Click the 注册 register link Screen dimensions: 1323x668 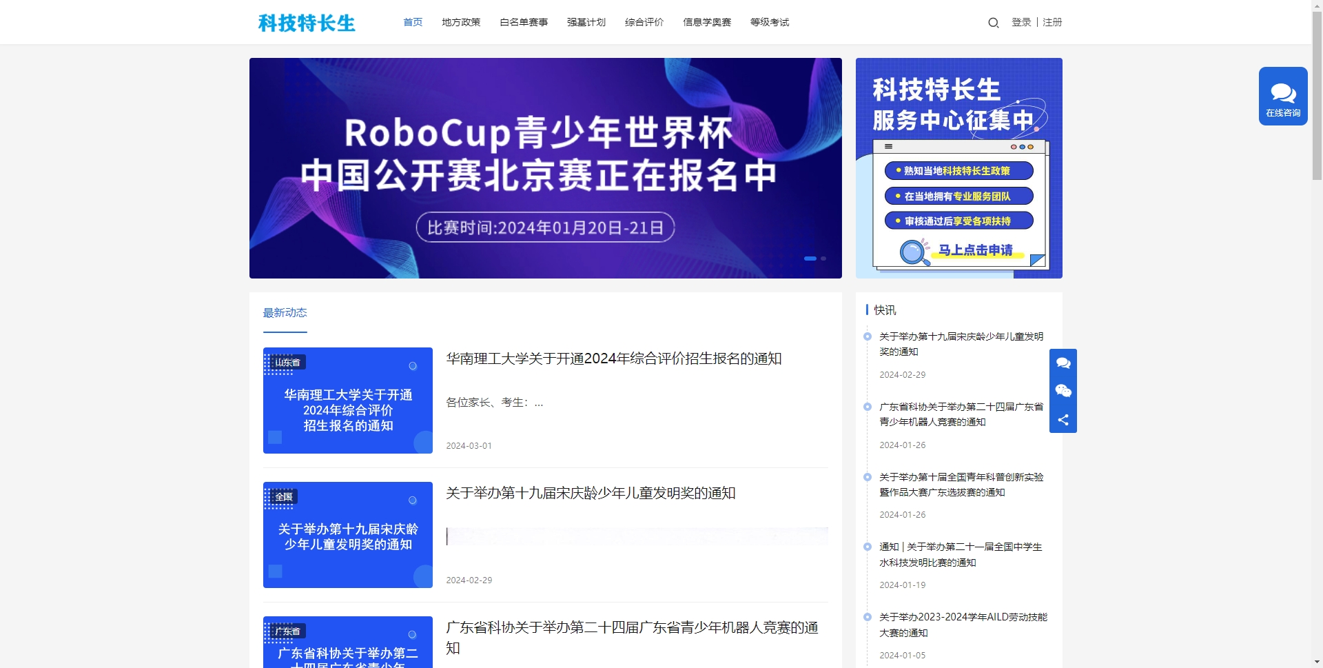tap(1052, 23)
